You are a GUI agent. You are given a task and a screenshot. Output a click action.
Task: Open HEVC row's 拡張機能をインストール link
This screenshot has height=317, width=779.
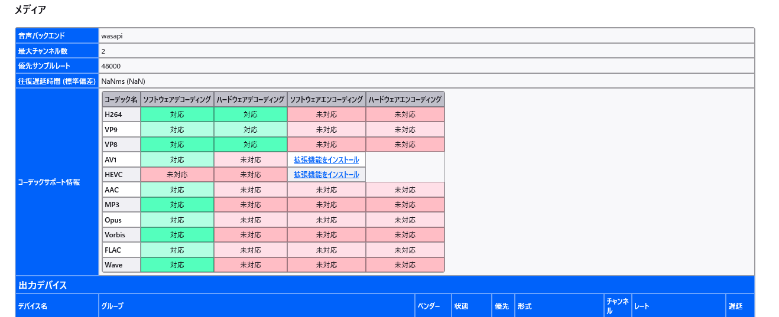coord(326,175)
